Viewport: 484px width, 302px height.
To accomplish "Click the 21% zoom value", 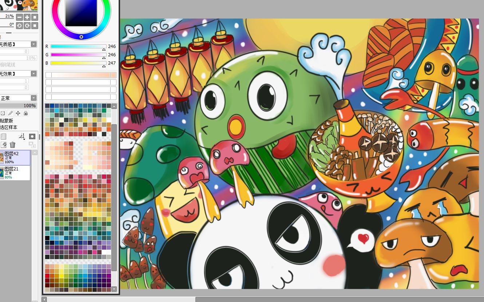I will (x=10, y=16).
